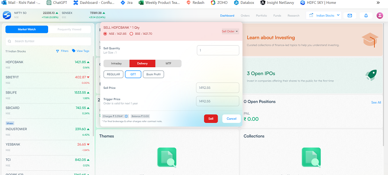Viewport: 388px width, 175px height.
Task: Open the Sell Order dropdown
Action: tap(230, 32)
